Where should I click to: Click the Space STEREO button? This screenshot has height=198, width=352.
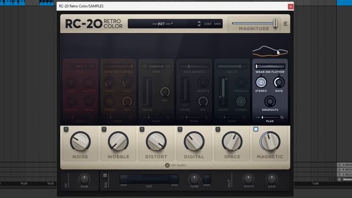pos(241,101)
